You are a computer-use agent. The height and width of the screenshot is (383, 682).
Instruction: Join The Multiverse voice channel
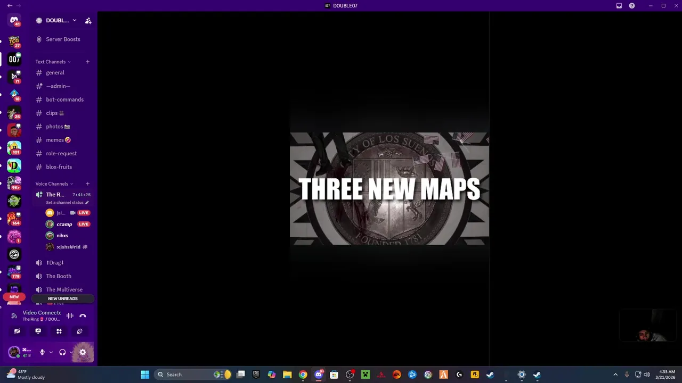[x=63, y=290]
